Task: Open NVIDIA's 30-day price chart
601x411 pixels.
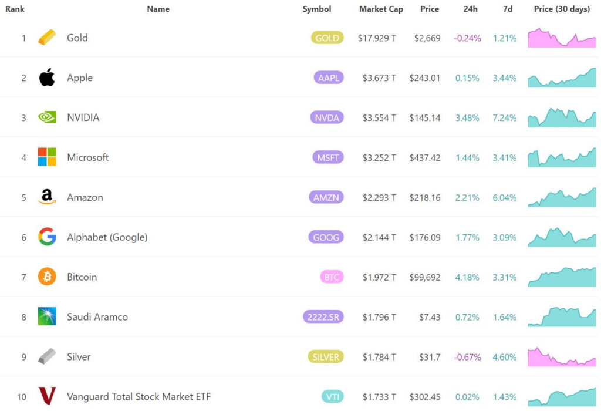Action: [562, 117]
